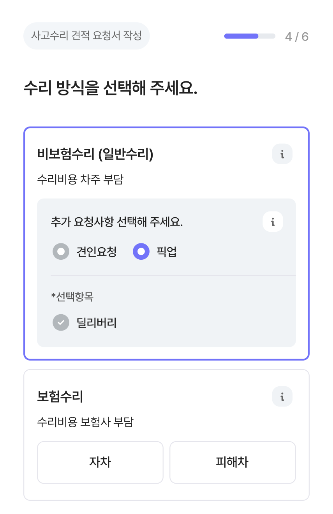Image resolution: width=333 pixels, height=514 pixels.
Task: Click the 수리비용 보험사 부담 description
Action: pyautogui.click(x=85, y=422)
